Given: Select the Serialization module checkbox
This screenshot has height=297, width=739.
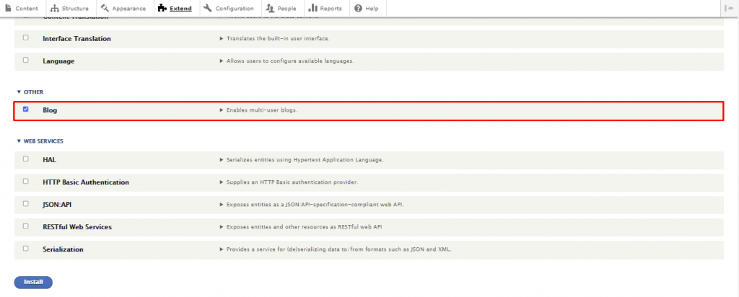Looking at the screenshot, I should [x=26, y=248].
